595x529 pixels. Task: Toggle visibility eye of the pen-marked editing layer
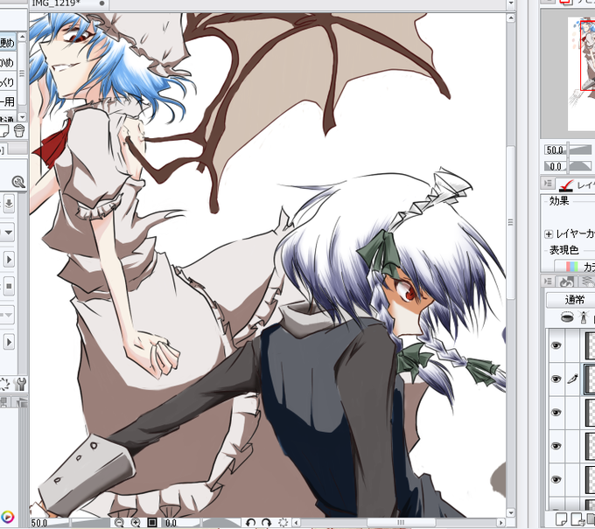(556, 379)
